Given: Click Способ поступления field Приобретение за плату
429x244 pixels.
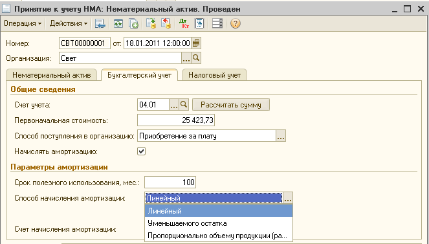Looking at the screenshot, I should point(206,136).
